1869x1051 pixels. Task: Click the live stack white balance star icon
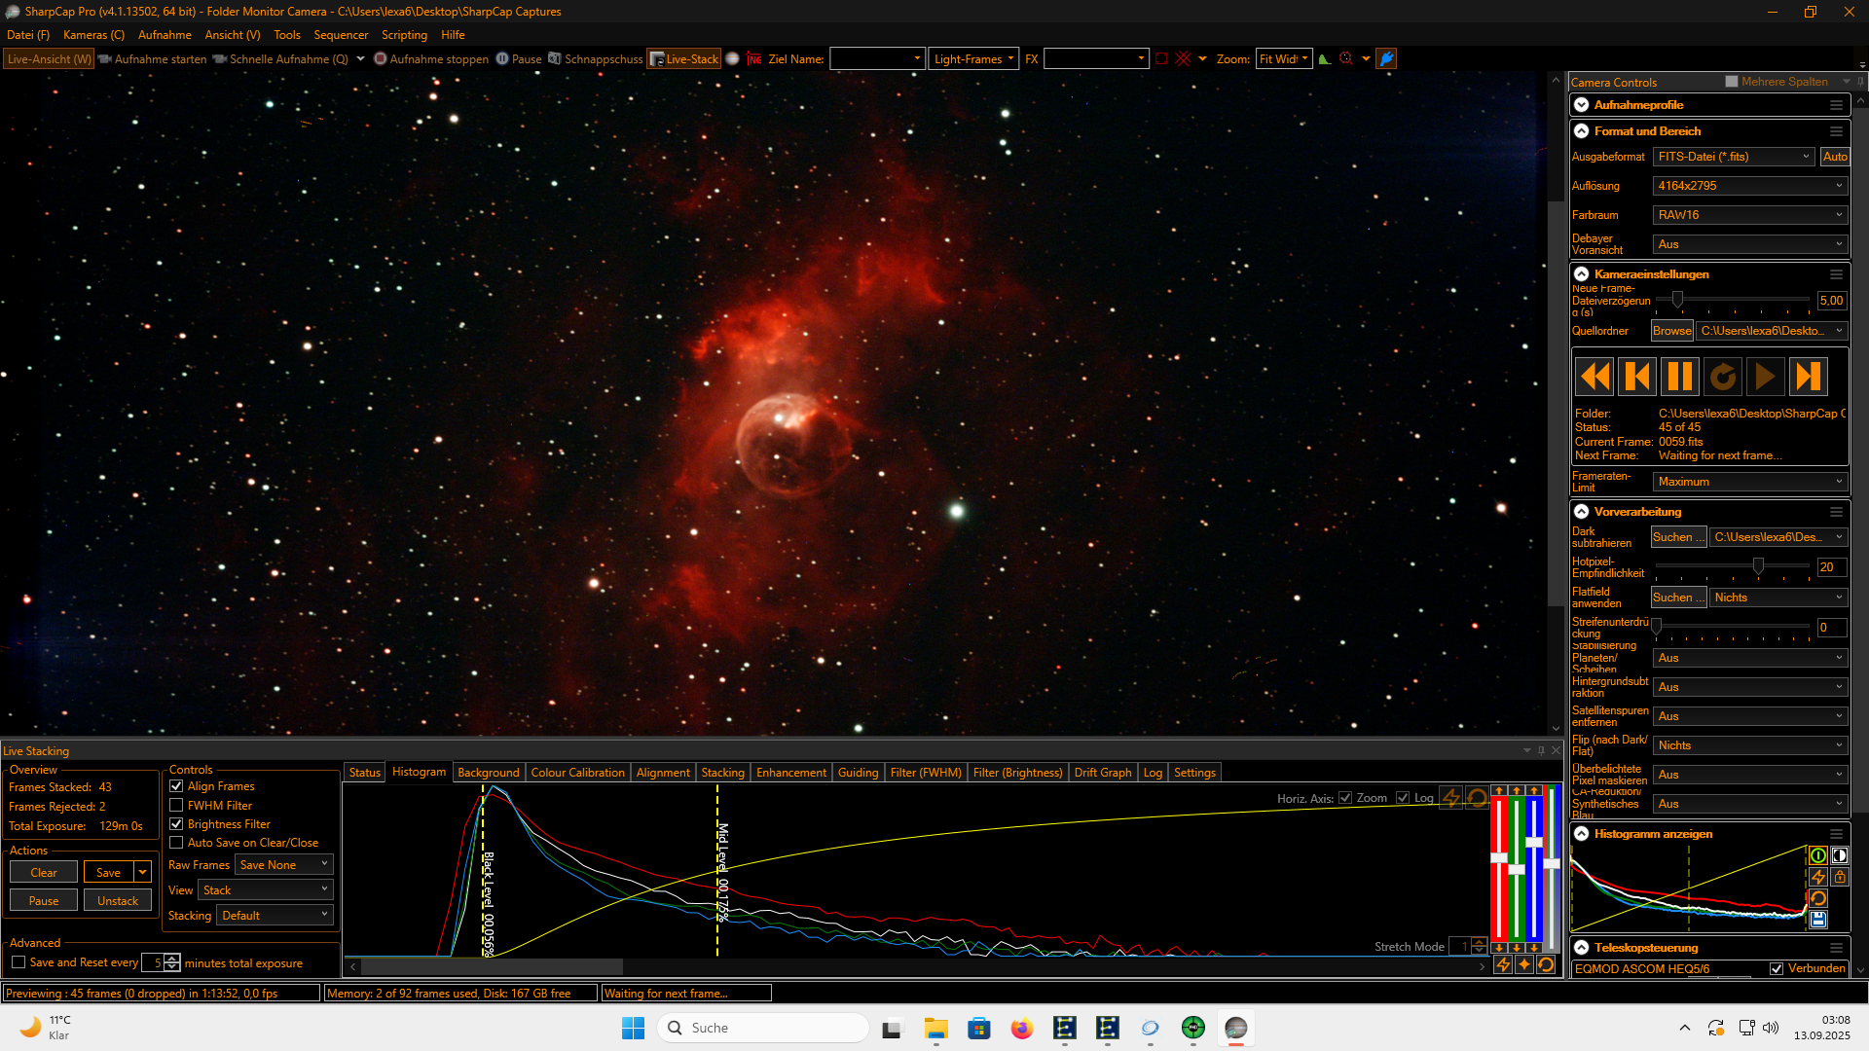pyautogui.click(x=1524, y=964)
